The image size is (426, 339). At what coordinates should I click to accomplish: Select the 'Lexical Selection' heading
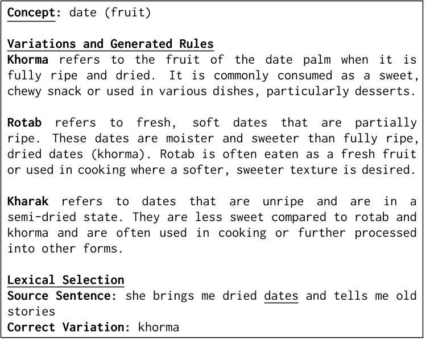click(x=65, y=280)
